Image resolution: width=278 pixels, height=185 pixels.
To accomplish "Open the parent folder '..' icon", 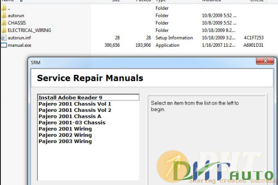I will tap(3, 8).
